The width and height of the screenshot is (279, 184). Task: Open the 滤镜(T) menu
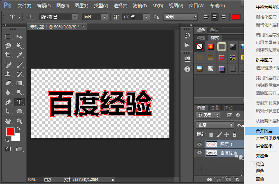click(x=140, y=6)
